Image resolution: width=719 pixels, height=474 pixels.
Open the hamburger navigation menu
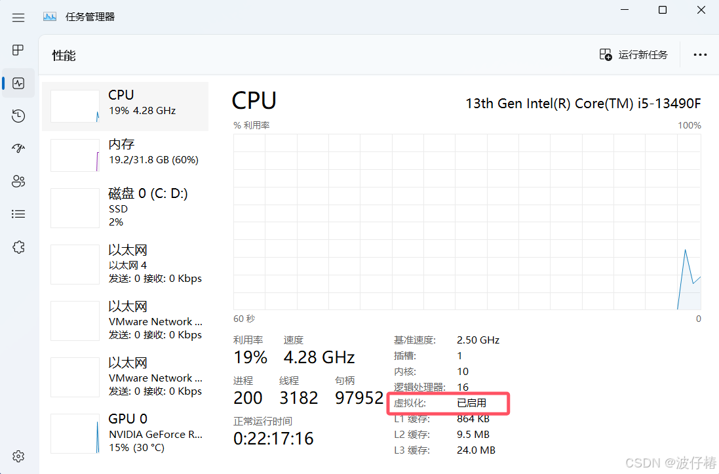(18, 18)
